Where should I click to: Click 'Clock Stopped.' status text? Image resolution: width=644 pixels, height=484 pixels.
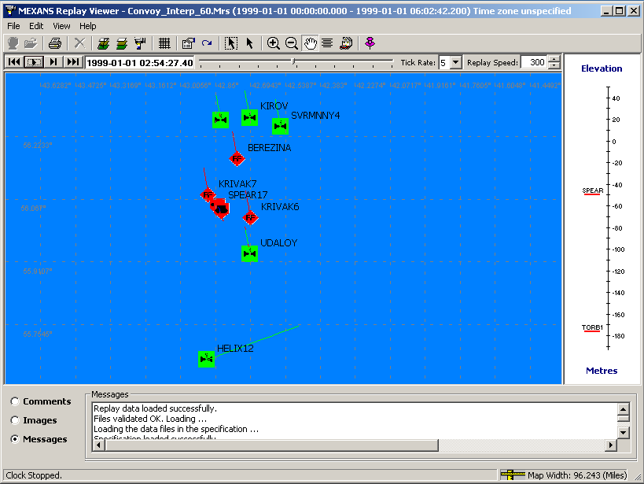34,475
